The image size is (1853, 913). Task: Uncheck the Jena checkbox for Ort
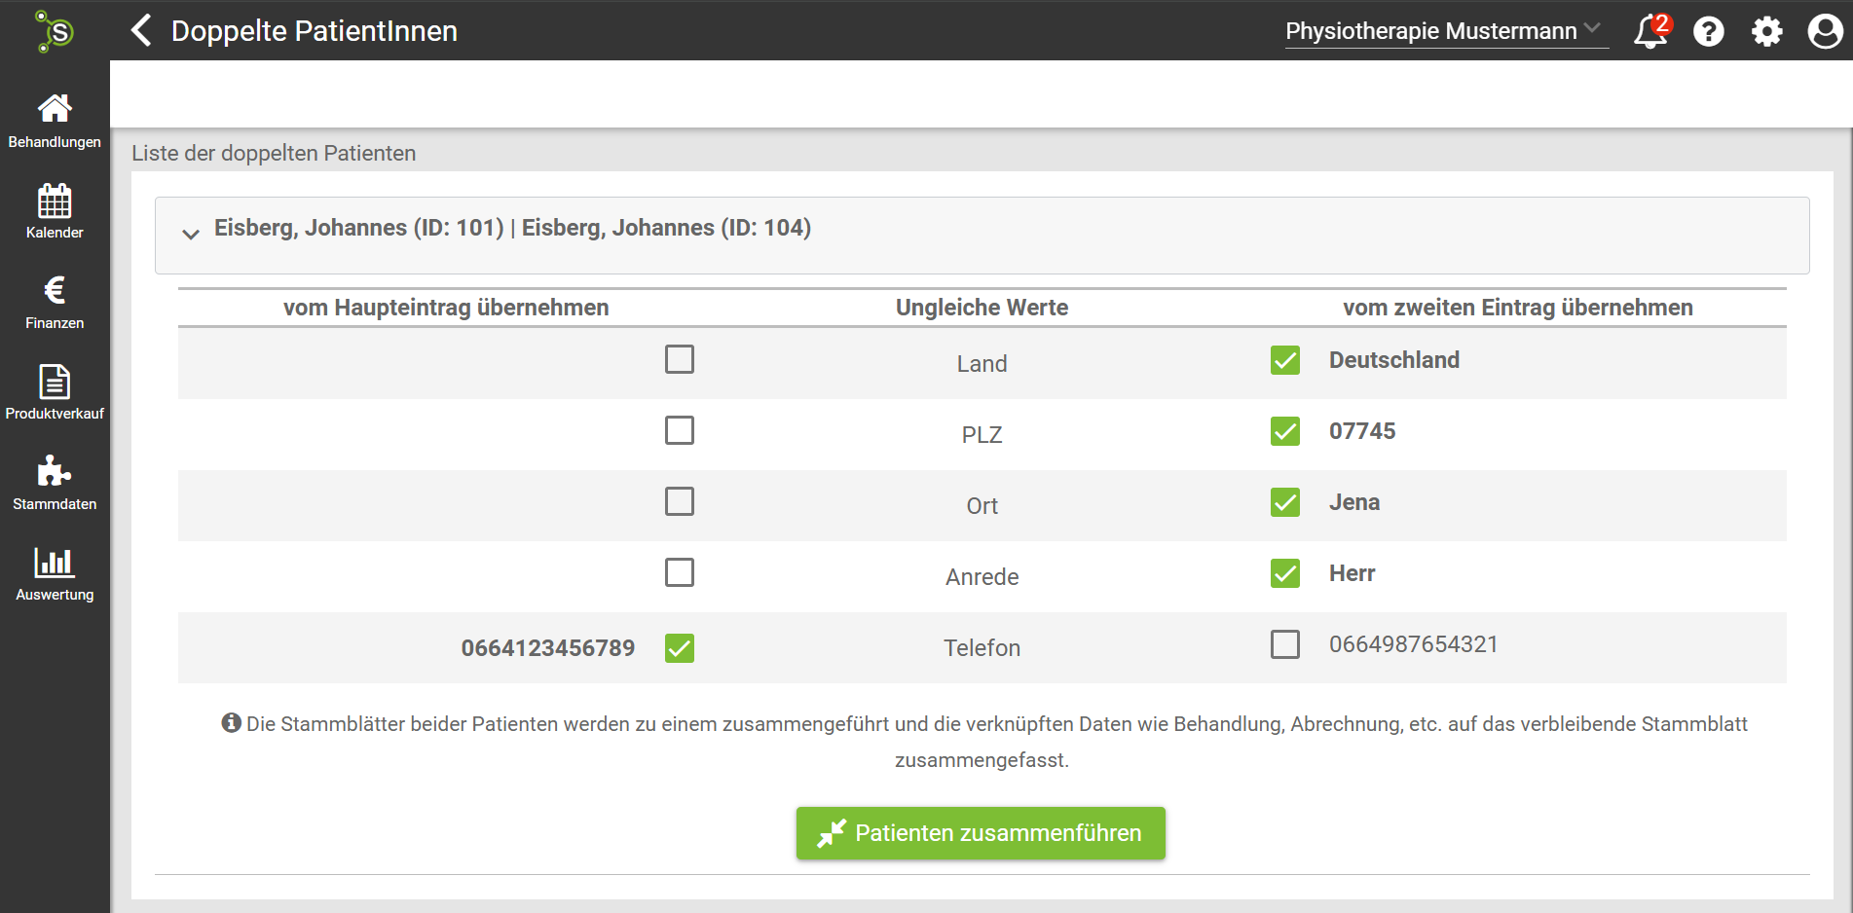click(x=1285, y=502)
